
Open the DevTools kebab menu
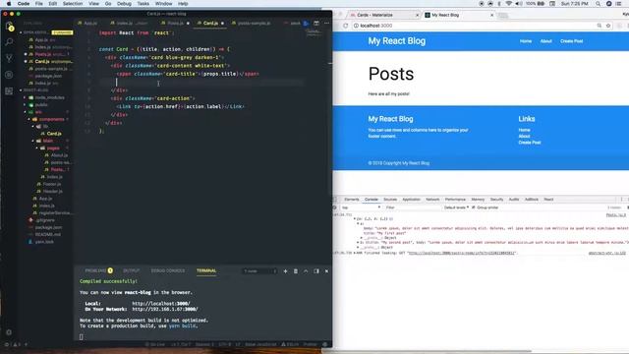[622, 200]
